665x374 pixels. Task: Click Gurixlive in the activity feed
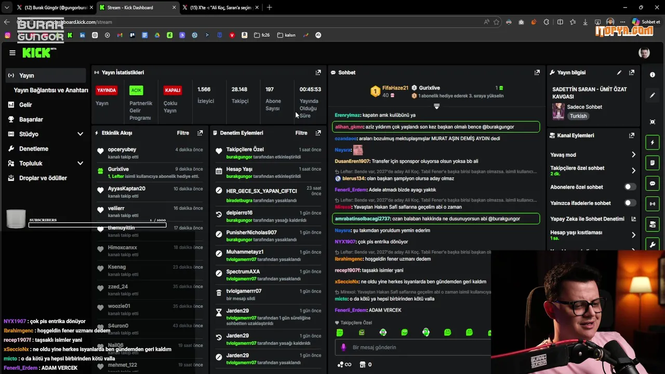118,169
